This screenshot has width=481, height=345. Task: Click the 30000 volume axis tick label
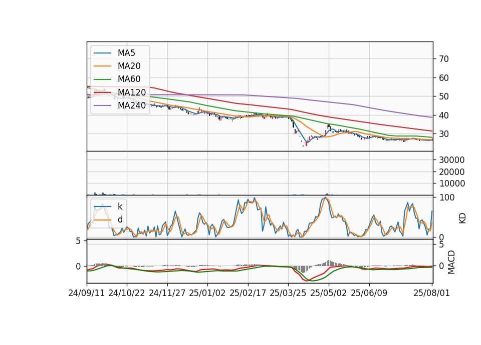pos(452,160)
